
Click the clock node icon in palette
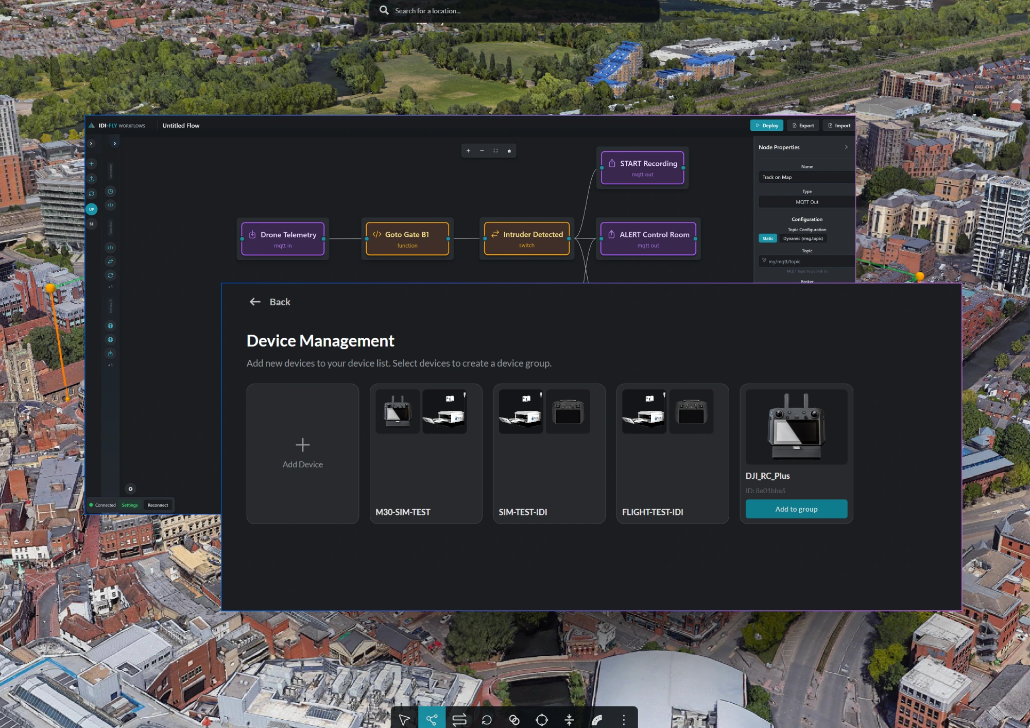[110, 192]
